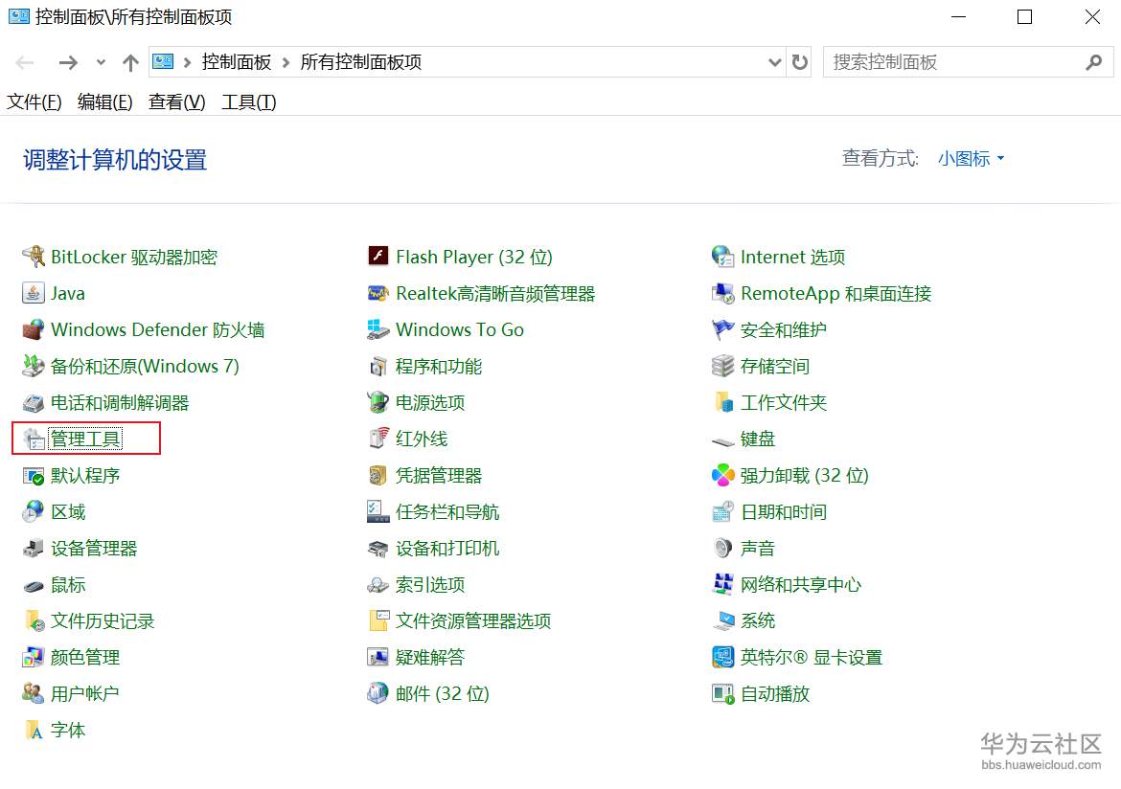This screenshot has width=1121, height=789.
Task: Open the Java control panel
Action: pos(68,293)
